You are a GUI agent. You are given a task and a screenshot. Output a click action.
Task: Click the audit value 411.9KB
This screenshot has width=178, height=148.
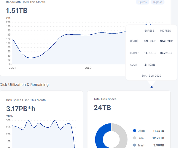point(150,65)
